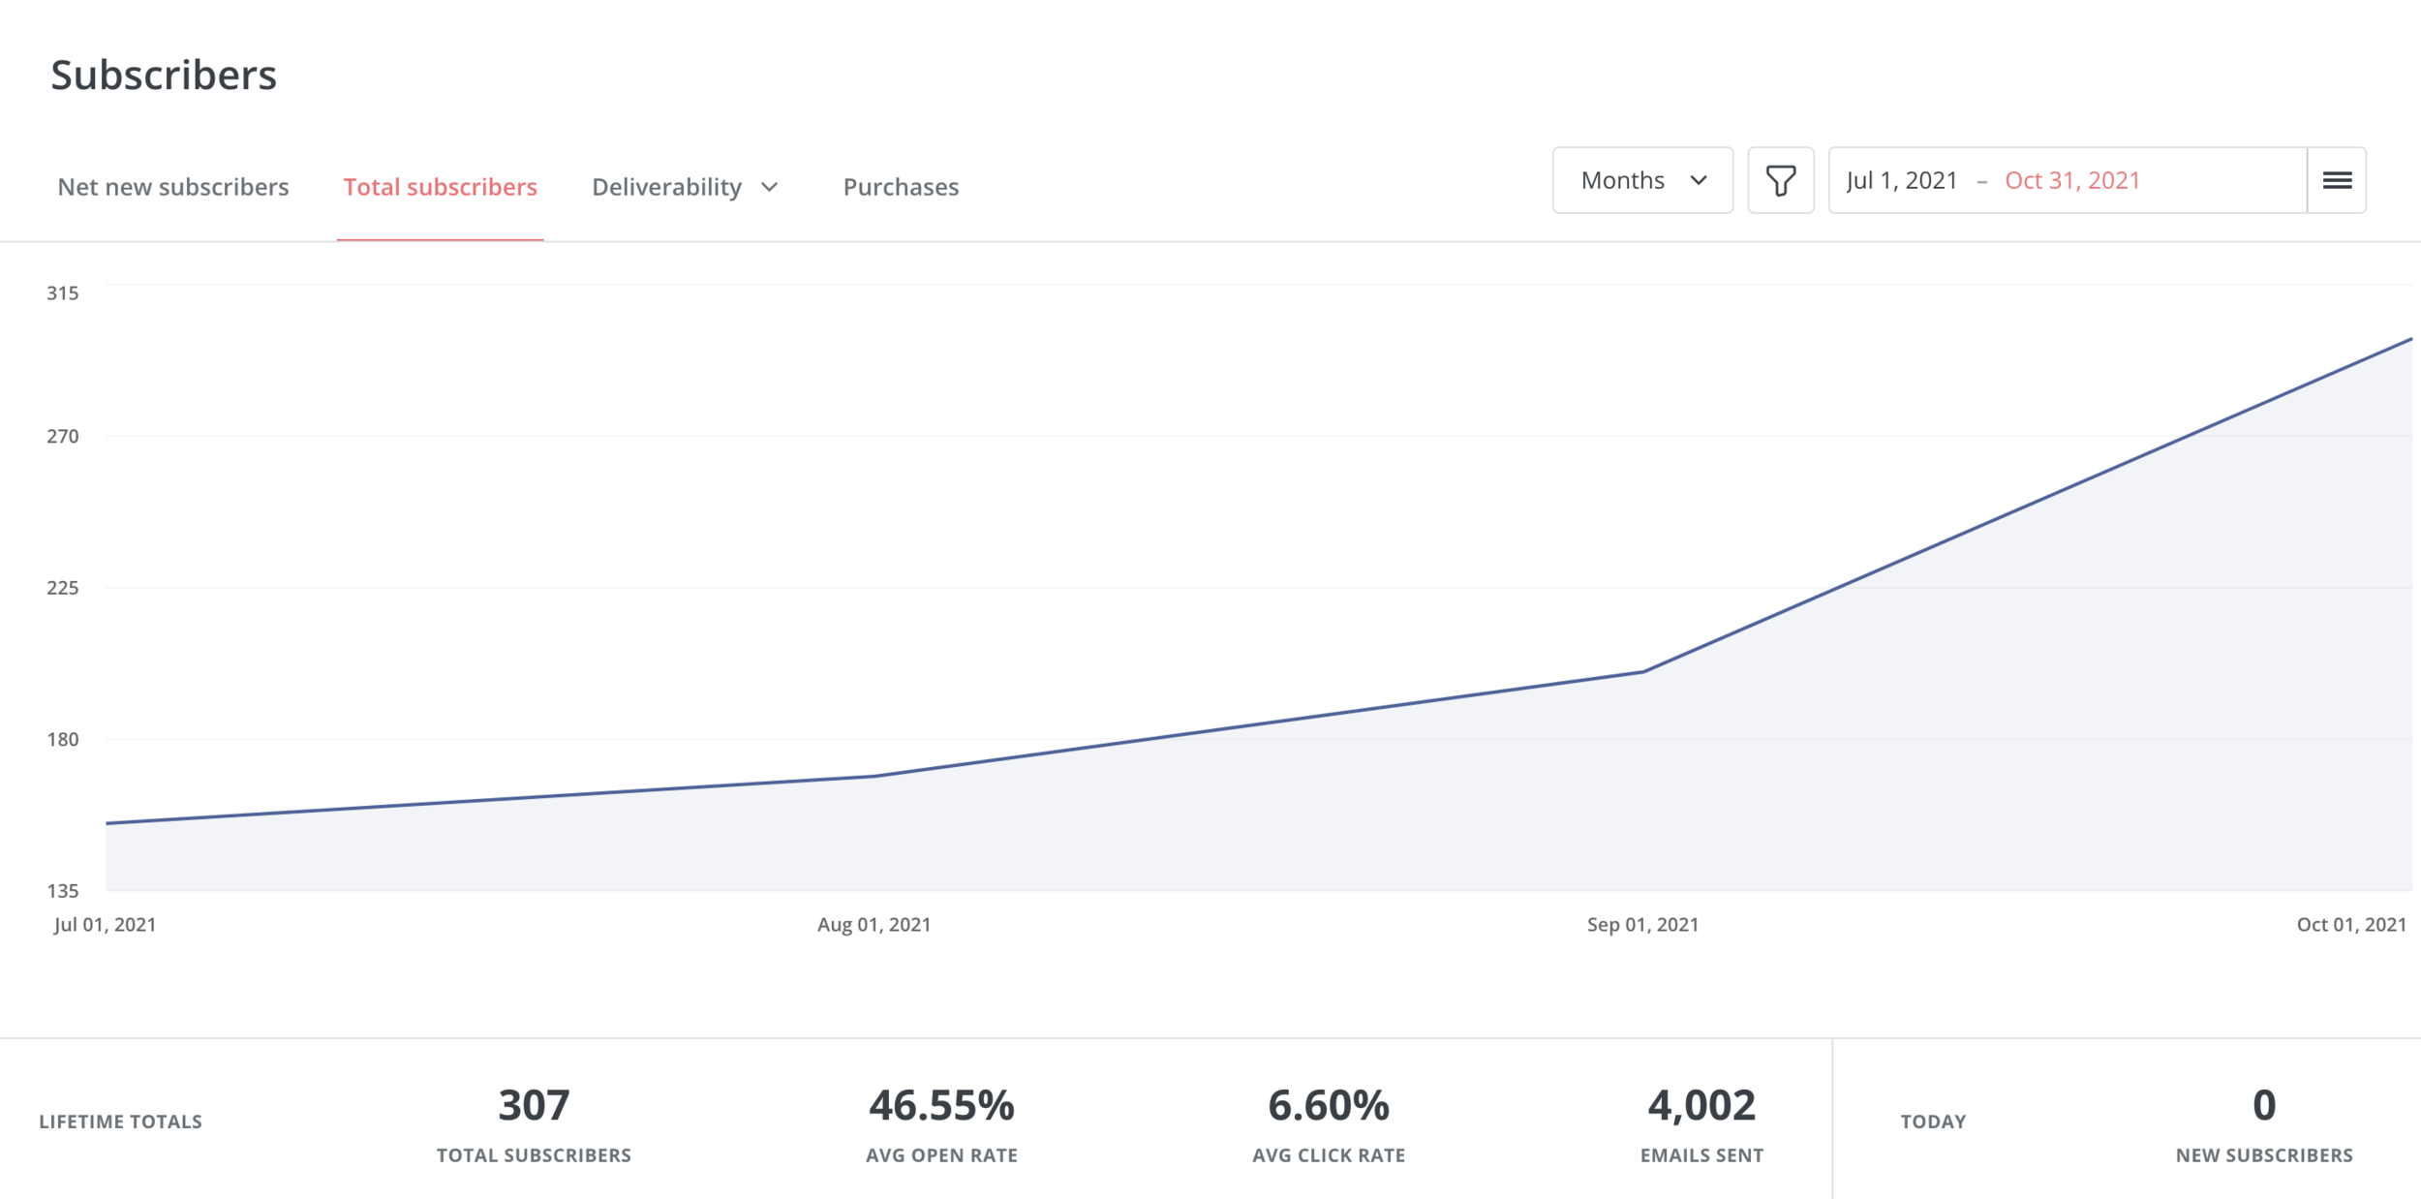Expand the Deliverability chevron arrow

pos(770,187)
